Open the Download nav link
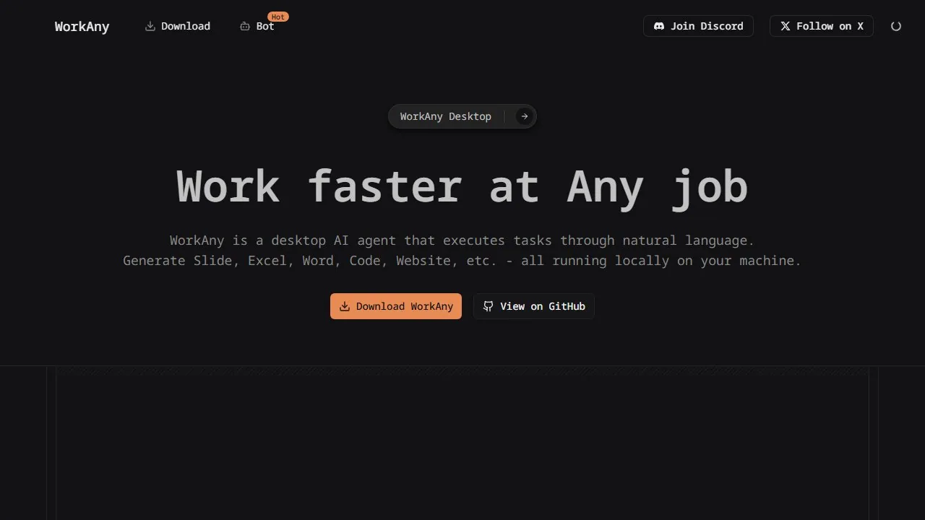Image resolution: width=925 pixels, height=520 pixels. [x=178, y=26]
